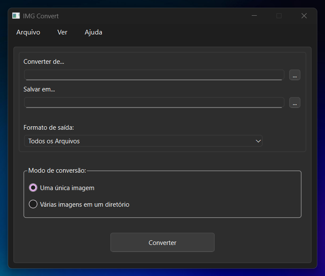Close the IMG Convert window

coord(304,16)
